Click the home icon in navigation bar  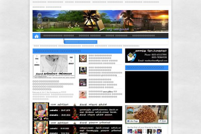coord(37,36)
